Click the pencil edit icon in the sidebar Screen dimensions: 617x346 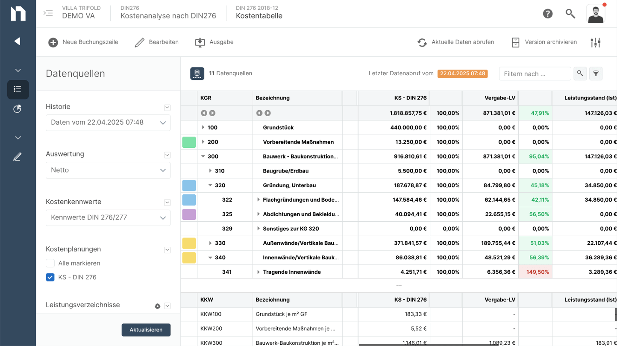18,157
